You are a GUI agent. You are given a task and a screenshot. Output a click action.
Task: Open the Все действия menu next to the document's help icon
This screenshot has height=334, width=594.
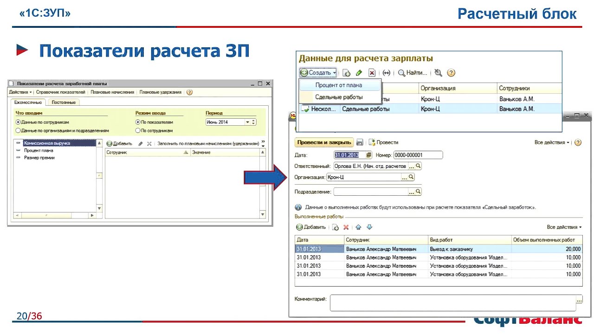[552, 142]
